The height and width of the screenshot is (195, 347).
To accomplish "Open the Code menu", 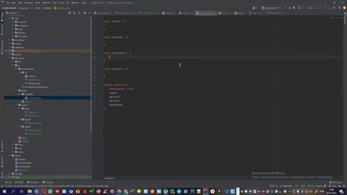I will [37, 3].
